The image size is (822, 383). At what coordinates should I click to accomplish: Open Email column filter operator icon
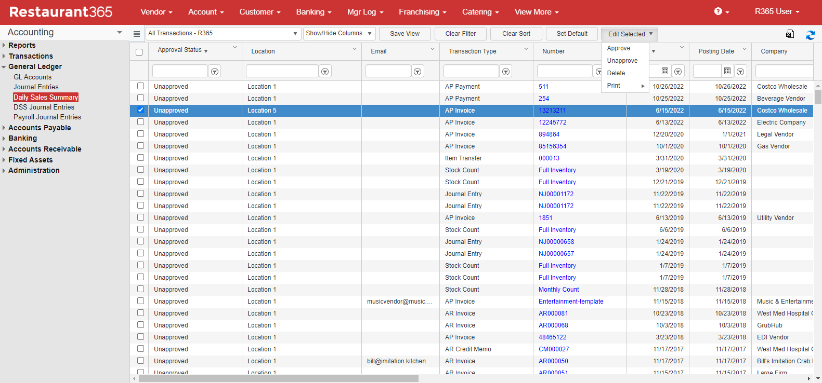click(x=417, y=72)
